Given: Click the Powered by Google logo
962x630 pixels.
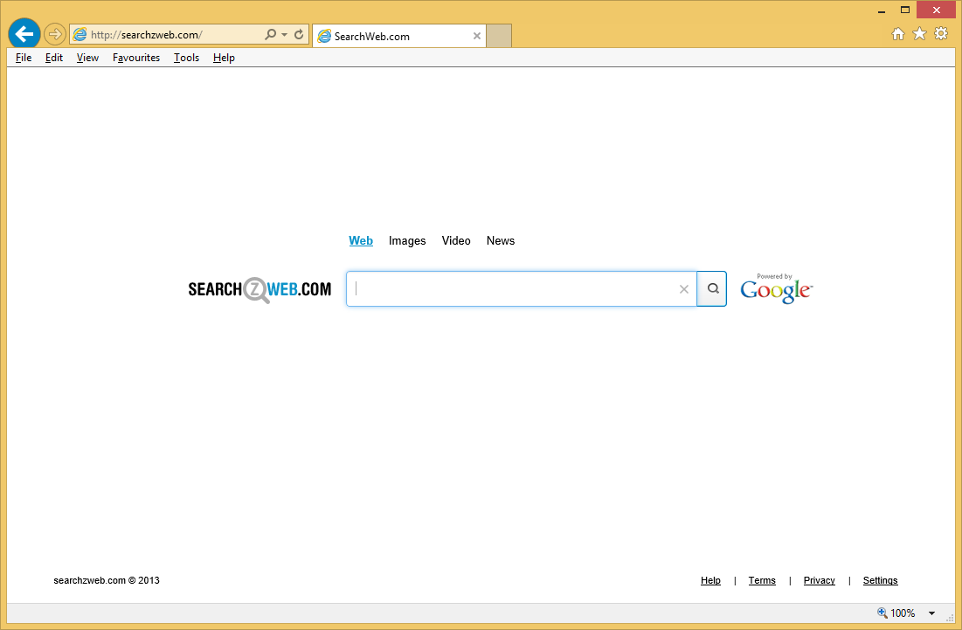Looking at the screenshot, I should (x=776, y=288).
